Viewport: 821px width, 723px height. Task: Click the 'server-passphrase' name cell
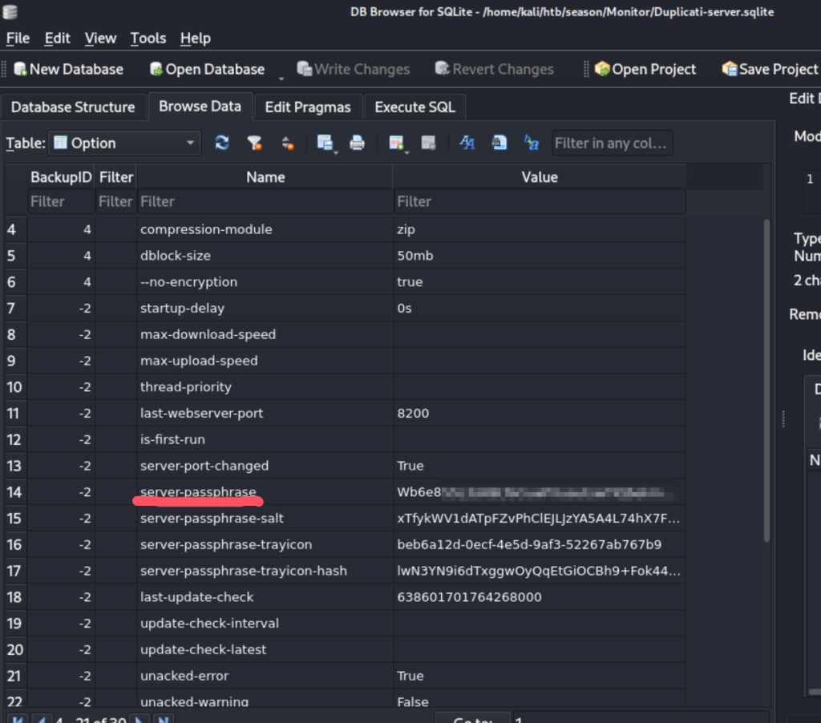coord(265,492)
